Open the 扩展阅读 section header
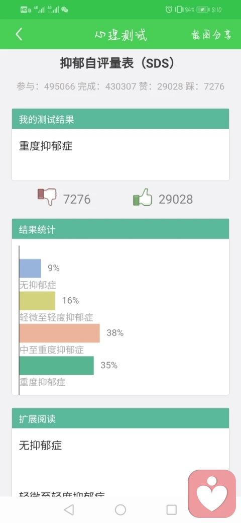This screenshot has height=523, width=241. 120,418
